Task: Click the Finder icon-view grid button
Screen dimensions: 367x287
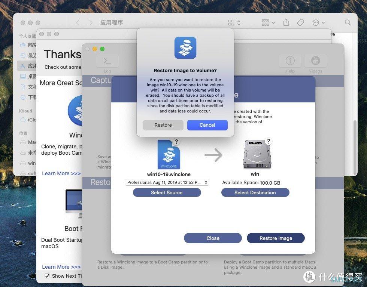Action: pos(231,23)
